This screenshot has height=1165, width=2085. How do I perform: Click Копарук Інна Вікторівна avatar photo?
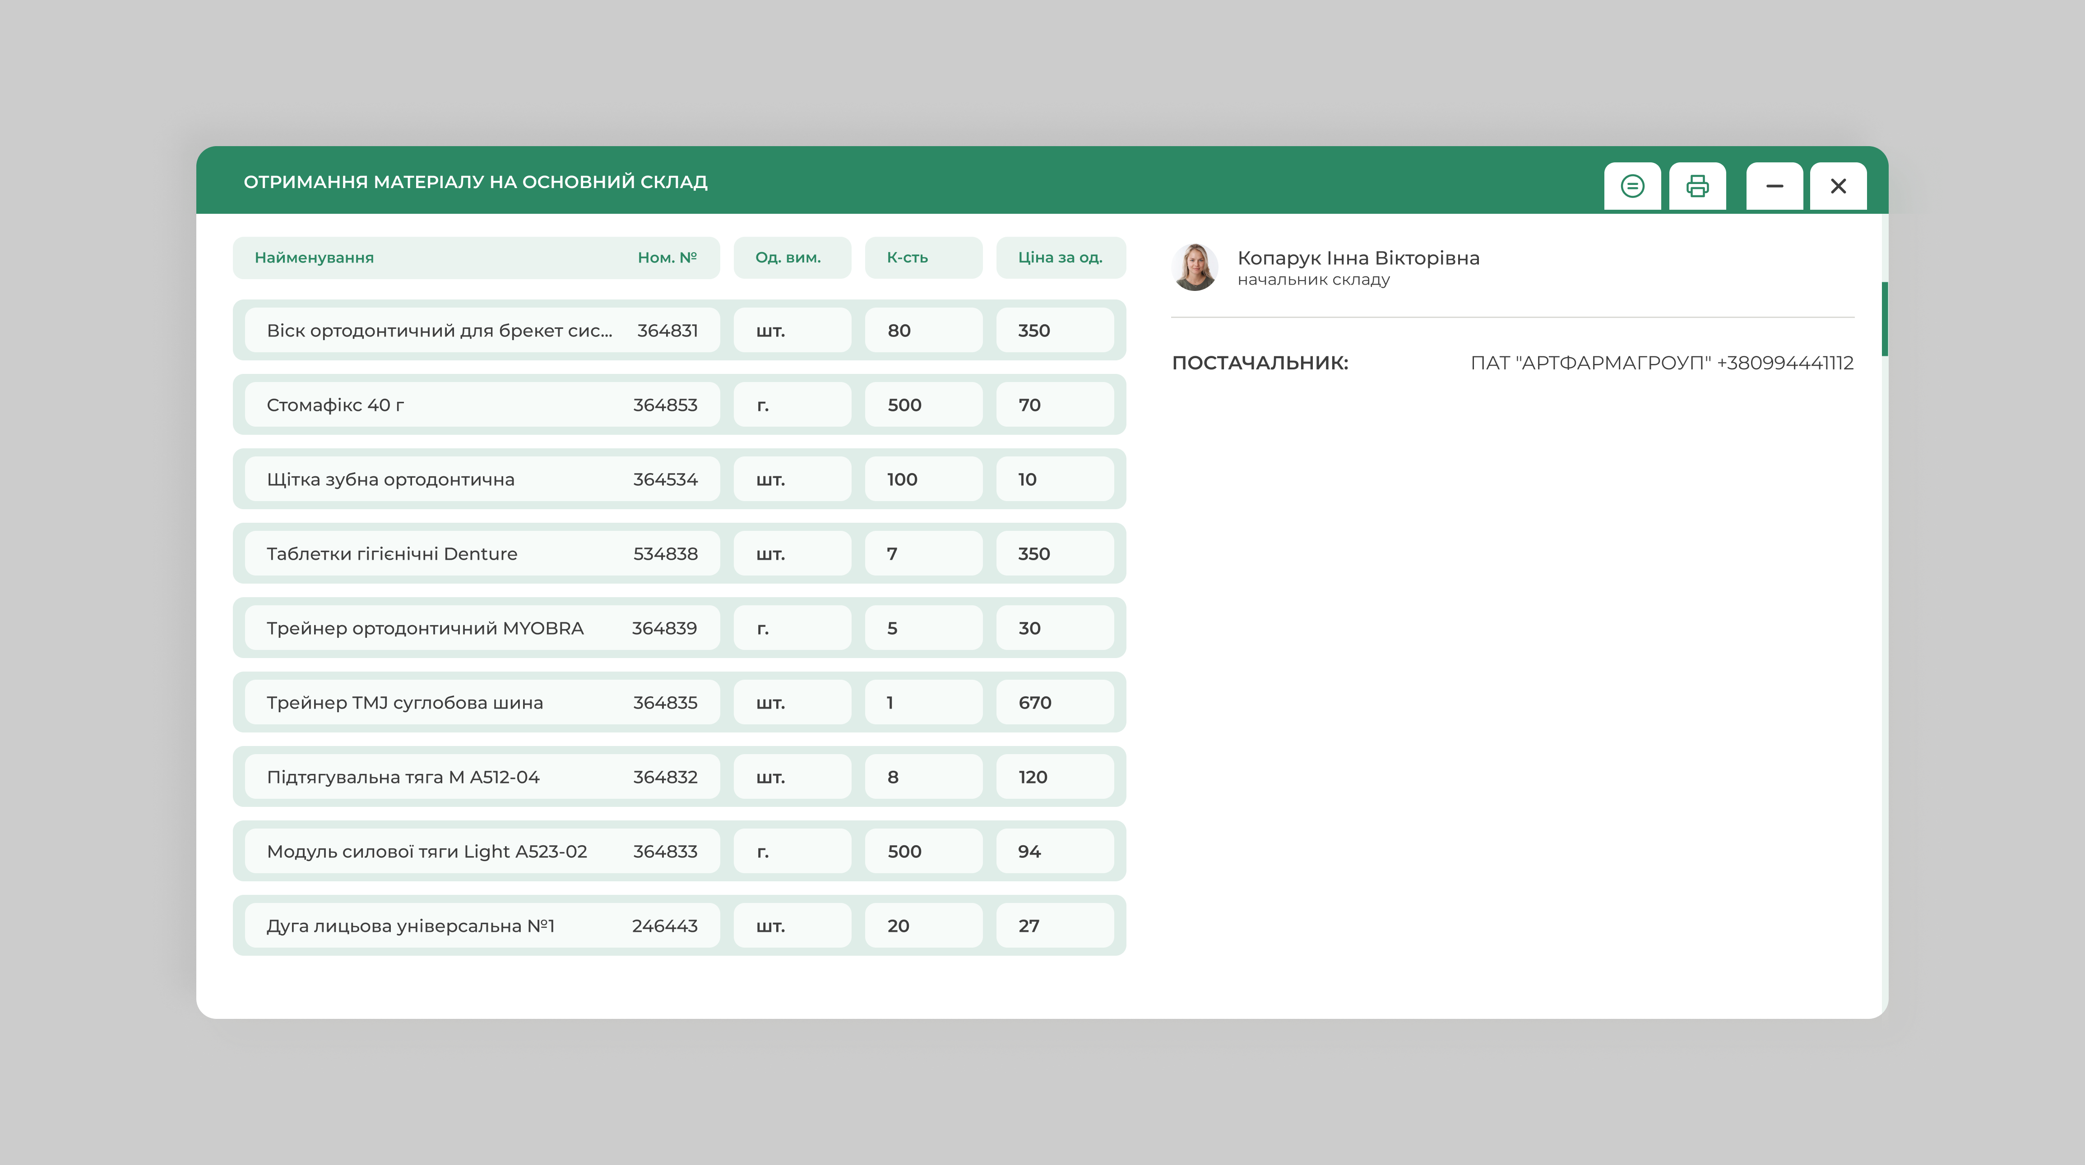[1195, 267]
